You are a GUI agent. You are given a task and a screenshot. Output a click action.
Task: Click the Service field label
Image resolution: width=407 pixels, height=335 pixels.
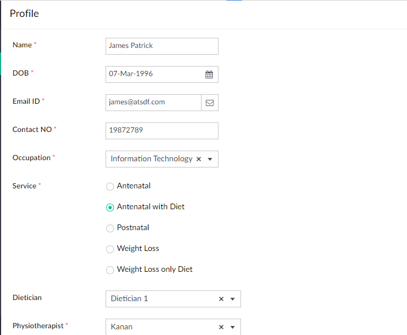[x=24, y=186]
